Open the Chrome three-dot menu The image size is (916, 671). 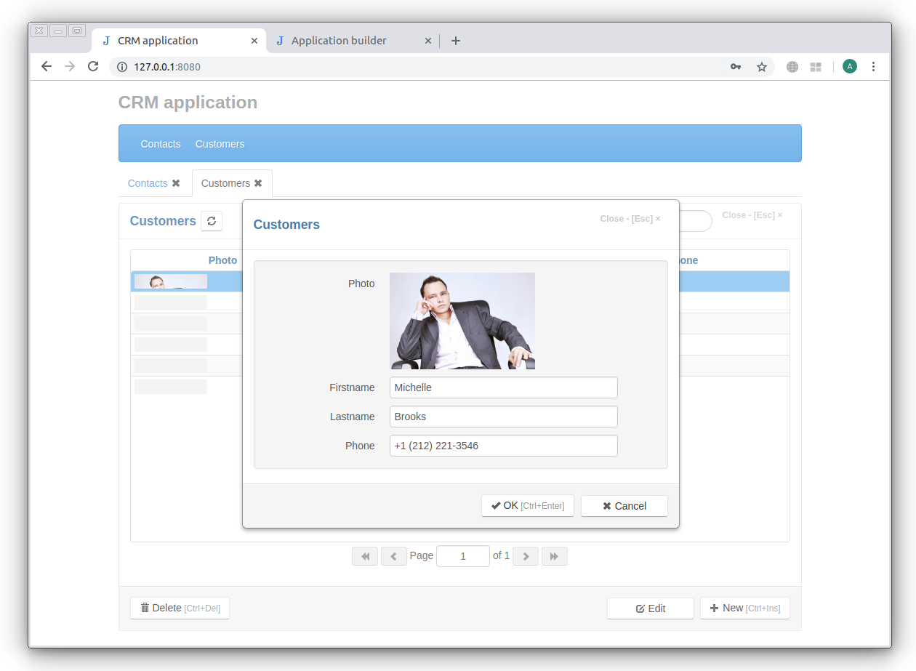click(x=873, y=66)
